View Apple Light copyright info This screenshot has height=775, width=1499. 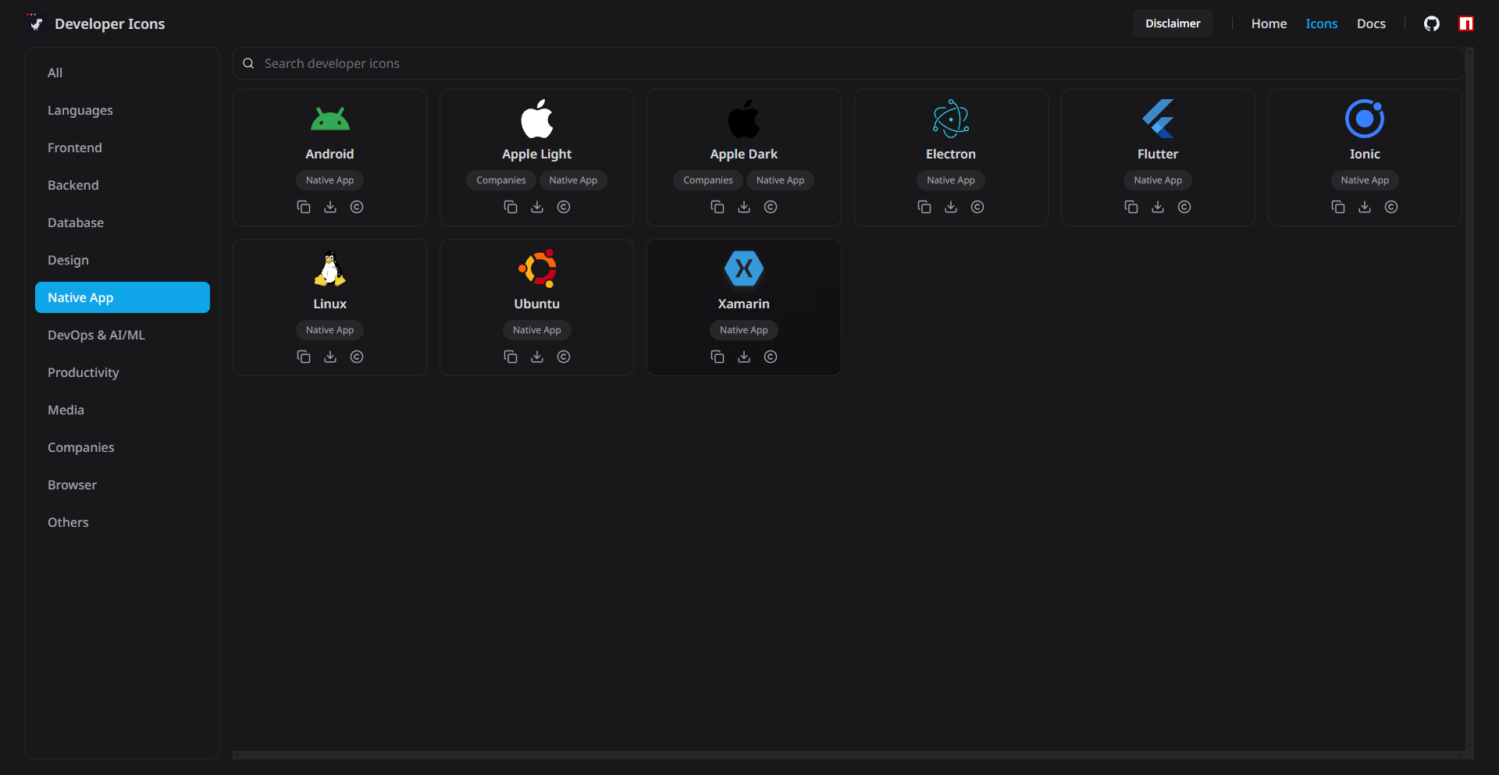click(x=564, y=207)
